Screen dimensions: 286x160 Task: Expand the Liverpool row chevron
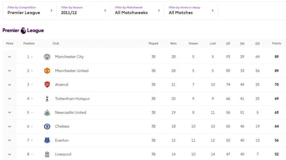point(10,154)
